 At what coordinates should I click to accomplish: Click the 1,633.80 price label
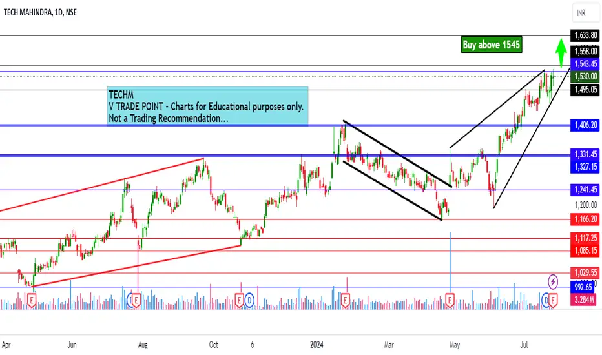click(x=585, y=35)
